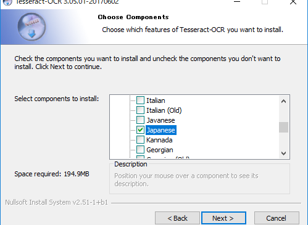Select the Georgian item label
The width and height of the screenshot is (308, 225).
[160, 150]
